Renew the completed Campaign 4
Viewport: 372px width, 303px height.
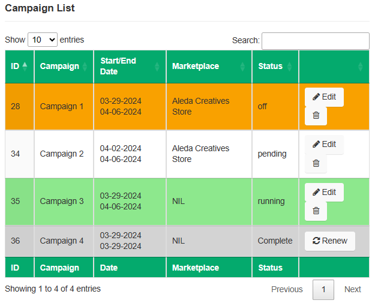[329, 241]
